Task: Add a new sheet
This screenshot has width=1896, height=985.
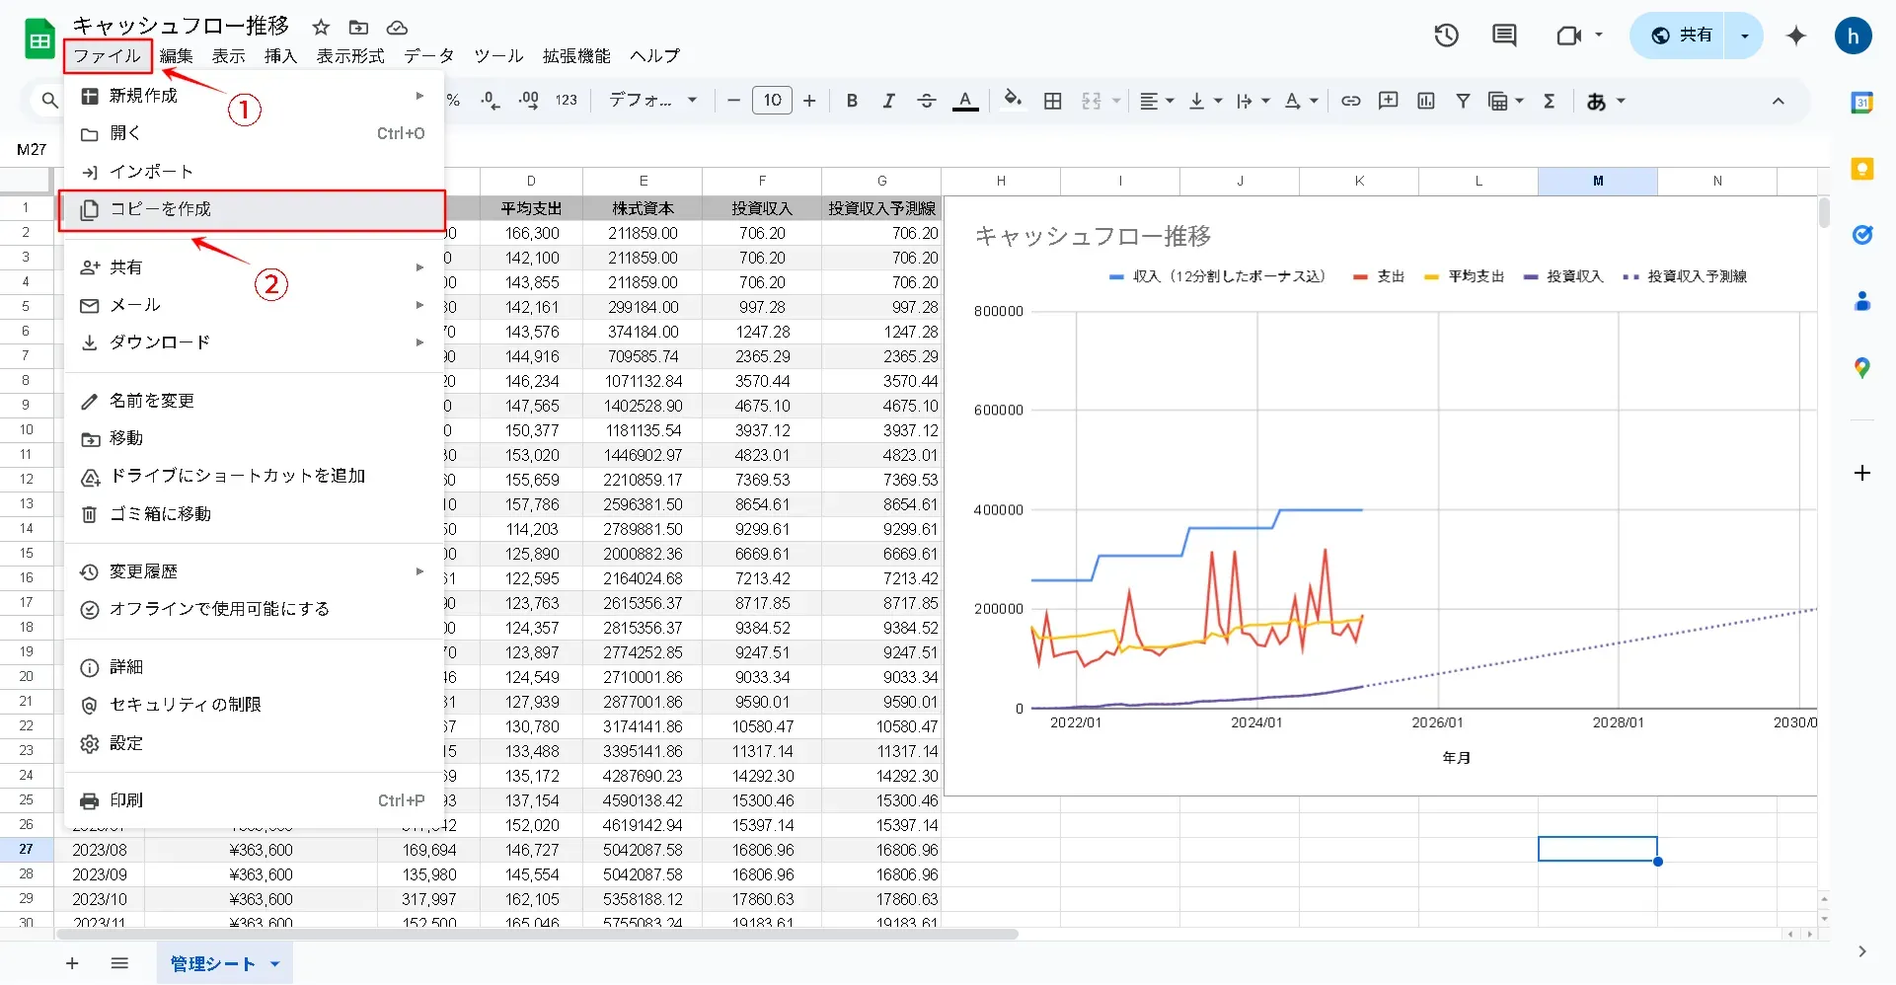Action: point(72,963)
